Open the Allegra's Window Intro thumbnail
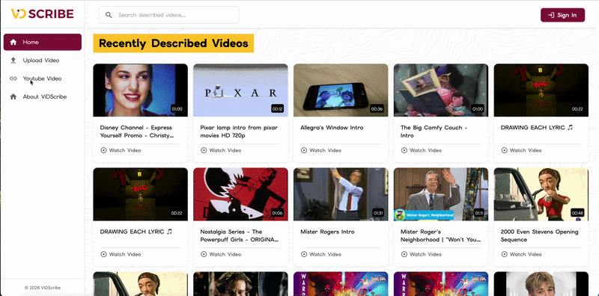The image size is (599, 296). 341,90
